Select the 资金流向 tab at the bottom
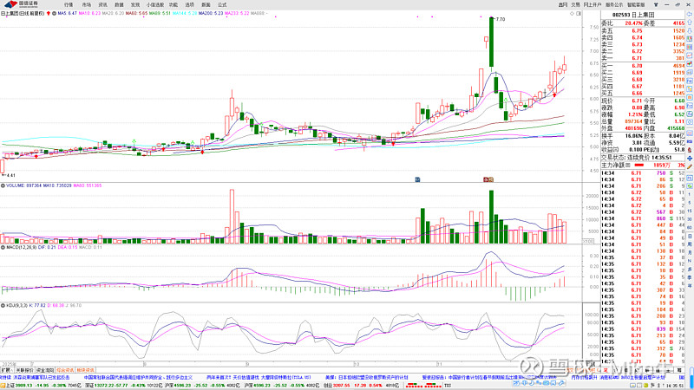The width and height of the screenshot is (694, 390). 45,370
